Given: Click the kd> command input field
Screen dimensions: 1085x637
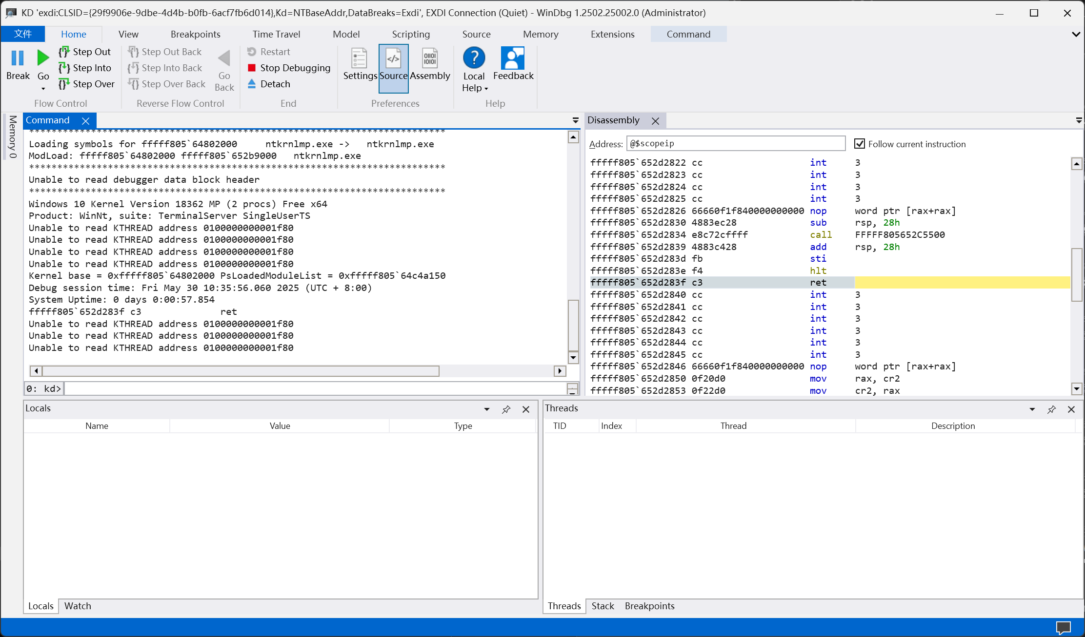Looking at the screenshot, I should pos(315,388).
